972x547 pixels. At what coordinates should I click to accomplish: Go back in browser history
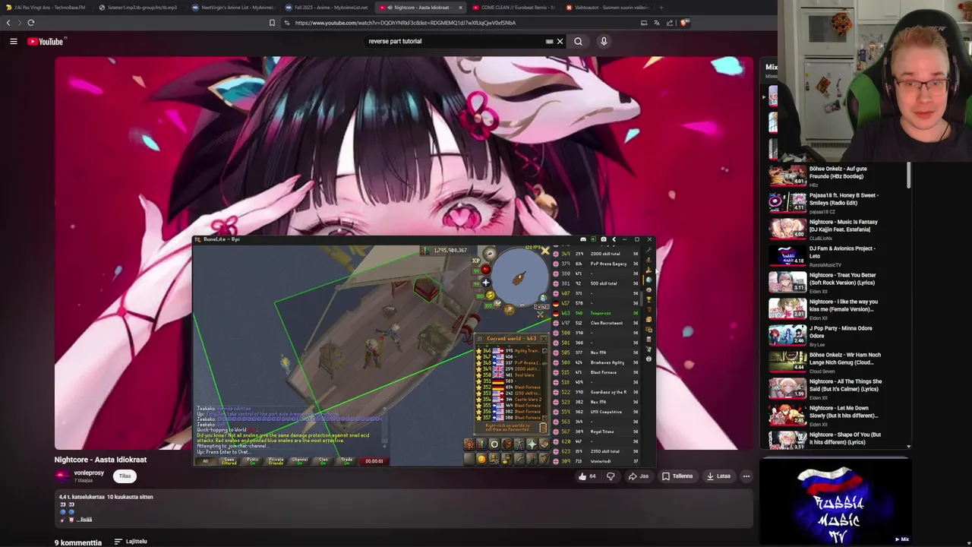click(8, 23)
